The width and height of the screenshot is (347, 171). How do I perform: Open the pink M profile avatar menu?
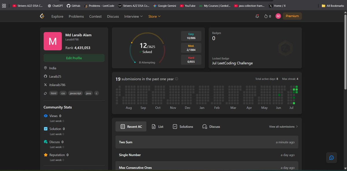(x=278, y=16)
